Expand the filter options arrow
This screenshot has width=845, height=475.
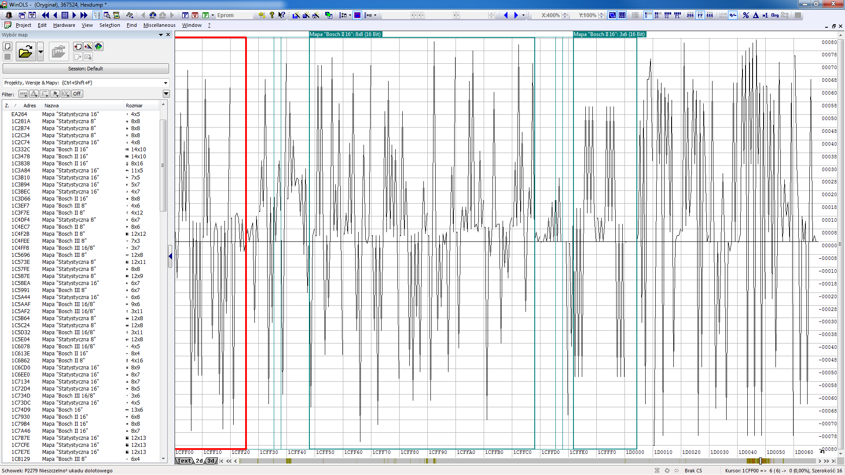[166, 94]
